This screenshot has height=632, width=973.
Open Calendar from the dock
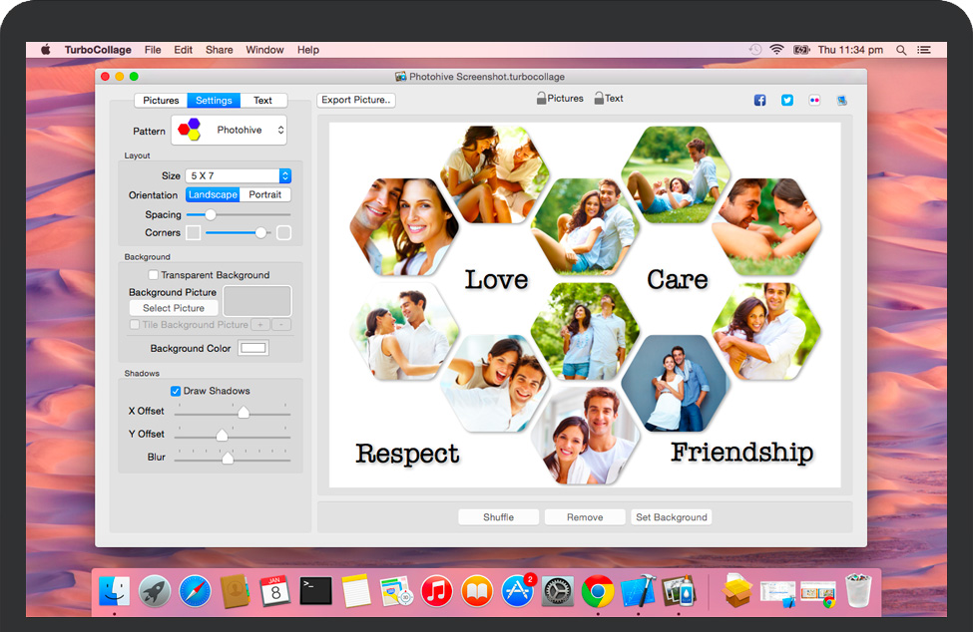tap(274, 591)
